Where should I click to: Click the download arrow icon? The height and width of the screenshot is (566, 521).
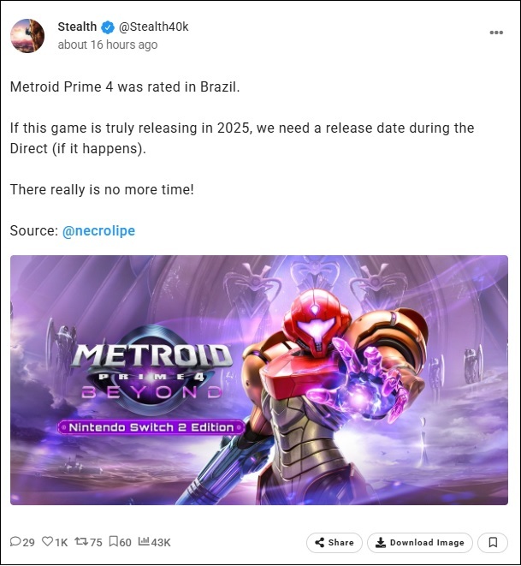pos(381,543)
